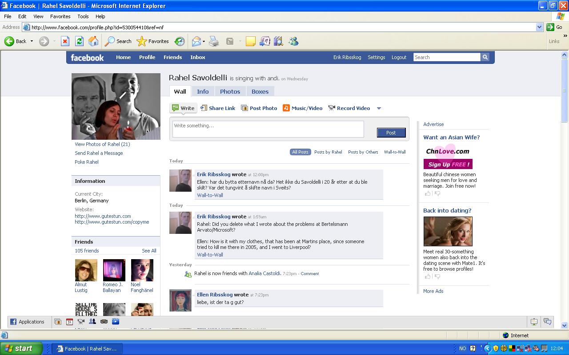Open the Chat bubbles icon in bottom bar
The image size is (569, 355).
[548, 322]
